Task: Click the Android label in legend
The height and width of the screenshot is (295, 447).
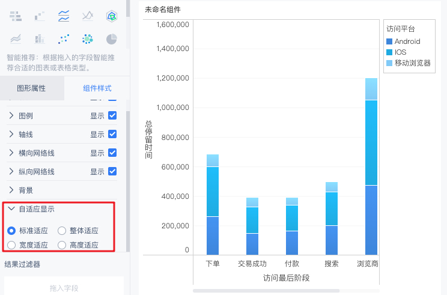Action: 407,41
